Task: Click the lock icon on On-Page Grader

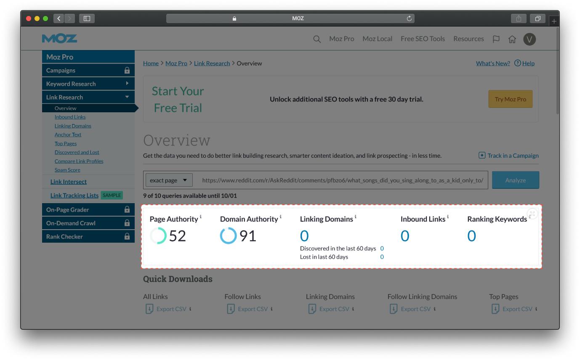Action: pyautogui.click(x=127, y=209)
